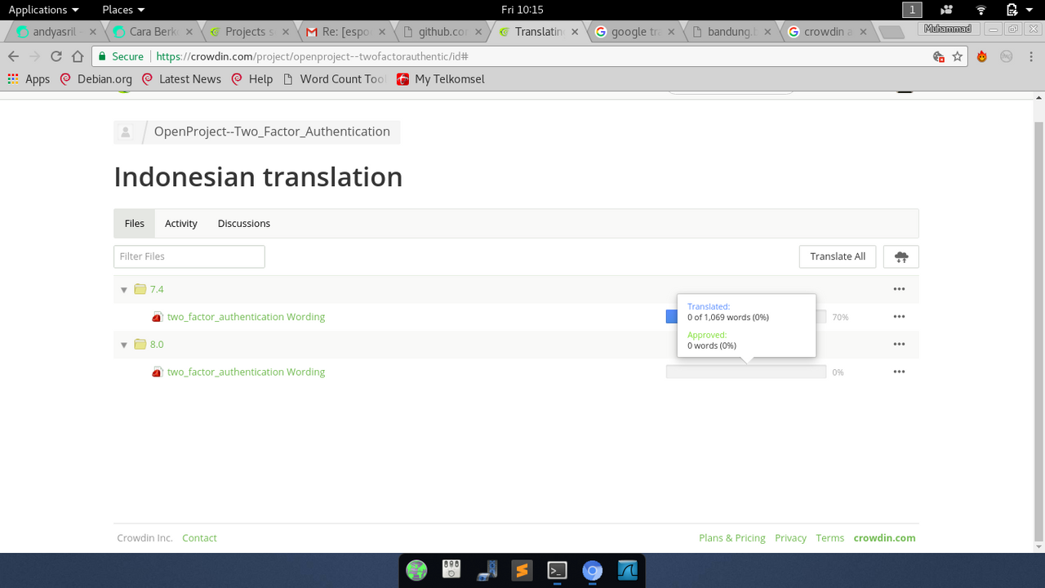Open the Terminal from the dock
The image size is (1045, 588).
[x=558, y=570]
